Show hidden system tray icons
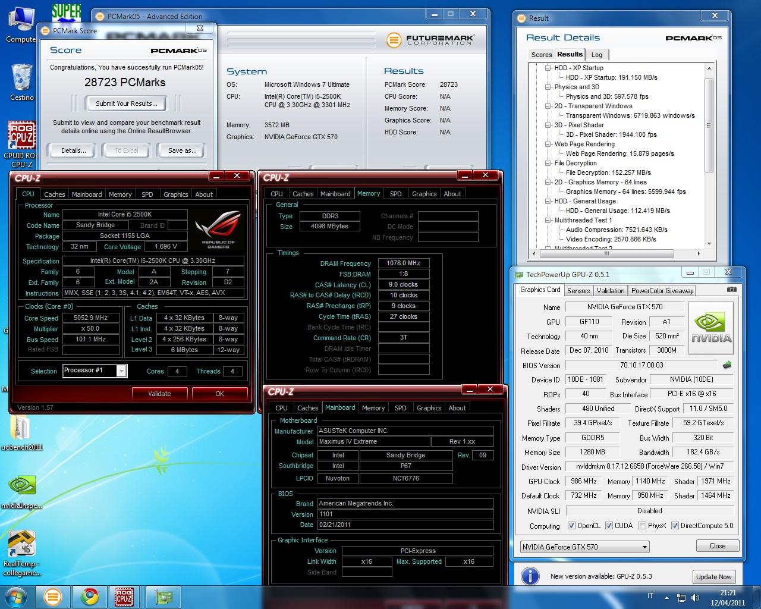761x609 pixels. click(x=666, y=597)
